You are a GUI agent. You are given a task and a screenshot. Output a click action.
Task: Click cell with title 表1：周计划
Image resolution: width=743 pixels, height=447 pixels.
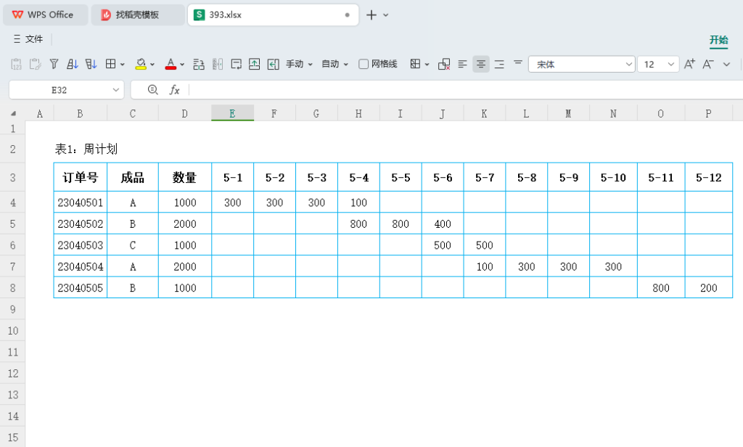pyautogui.click(x=86, y=149)
